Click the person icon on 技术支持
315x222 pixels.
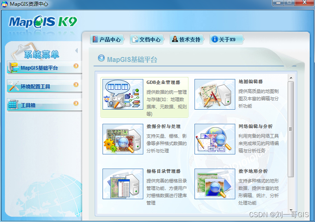[x=175, y=39]
